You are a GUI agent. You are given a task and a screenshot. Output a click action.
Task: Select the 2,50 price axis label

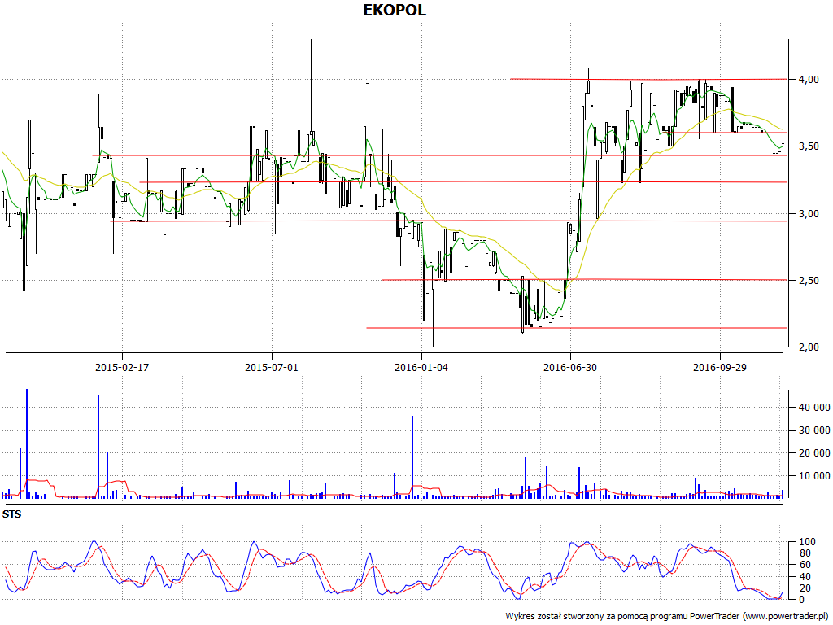808,281
